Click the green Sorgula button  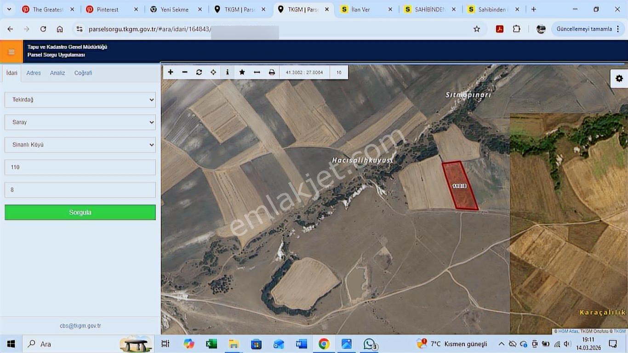coord(80,212)
